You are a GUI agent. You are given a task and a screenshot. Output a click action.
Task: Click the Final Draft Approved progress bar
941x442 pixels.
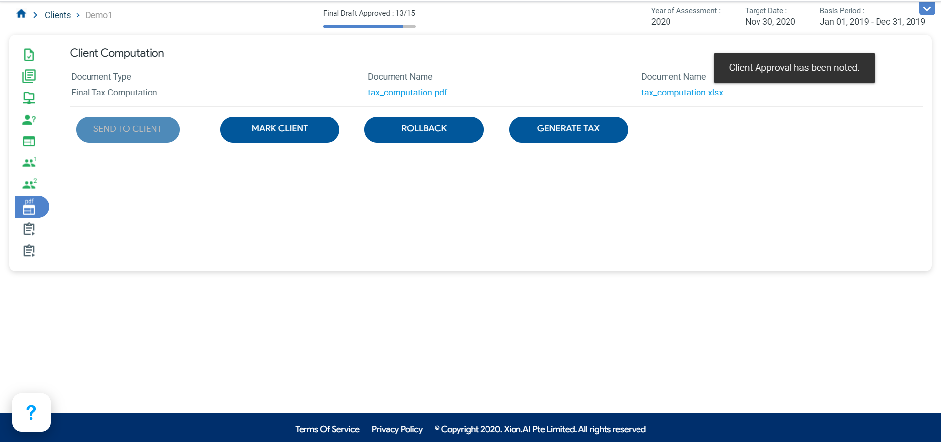[x=369, y=26]
